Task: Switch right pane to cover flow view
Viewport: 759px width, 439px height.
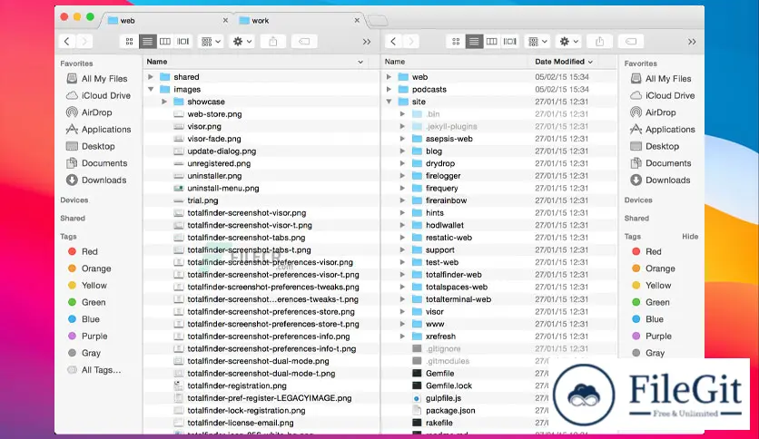Action: [509, 42]
